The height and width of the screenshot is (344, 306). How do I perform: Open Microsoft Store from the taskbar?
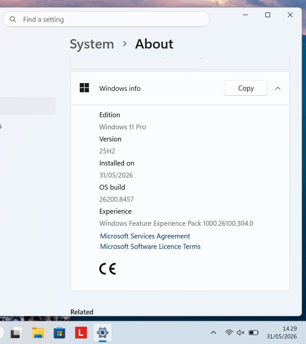59,333
